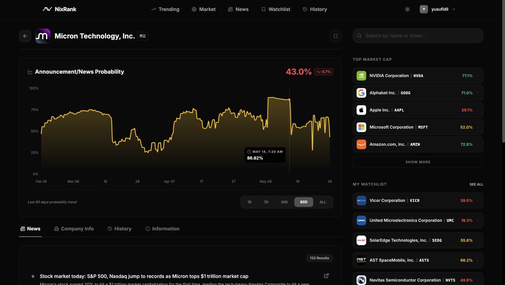Screen dimensions: 505x285
Task: Open the news article external link icon
Action: click(326, 276)
